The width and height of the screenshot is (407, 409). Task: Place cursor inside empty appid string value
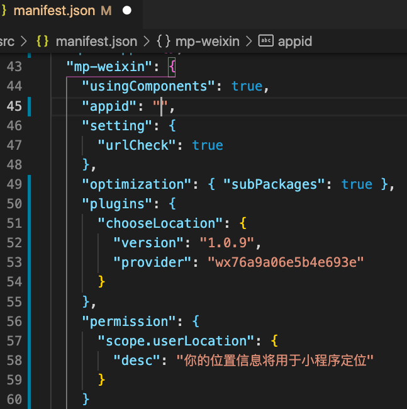click(162, 106)
